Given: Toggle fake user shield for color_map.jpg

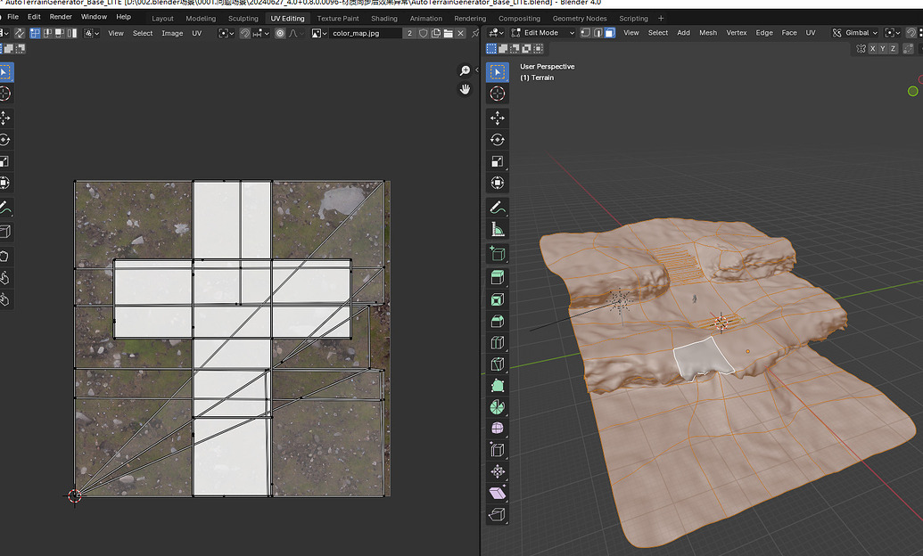Looking at the screenshot, I should tap(424, 33).
